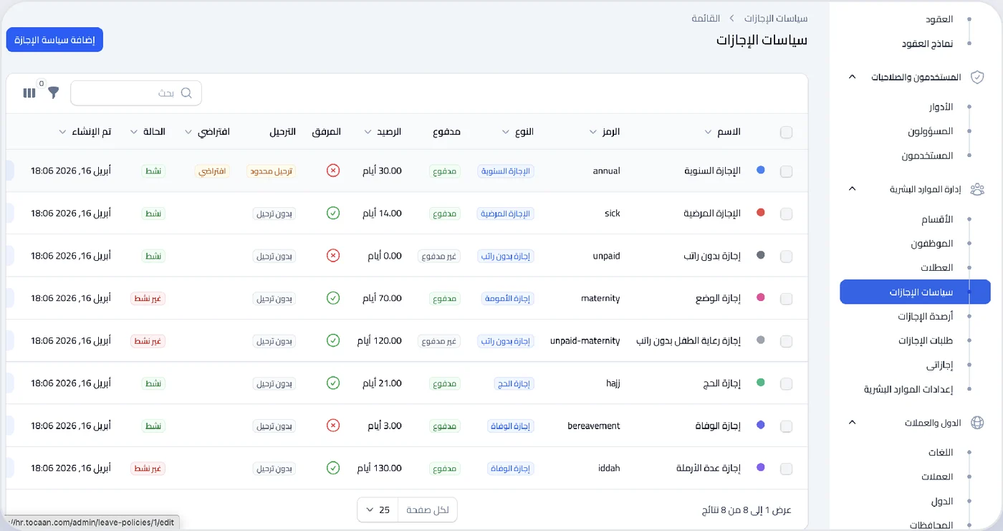Viewport: 1003px width, 531px height.
Task: Check the box for إجازة بدون راتب row
Action: click(x=787, y=256)
